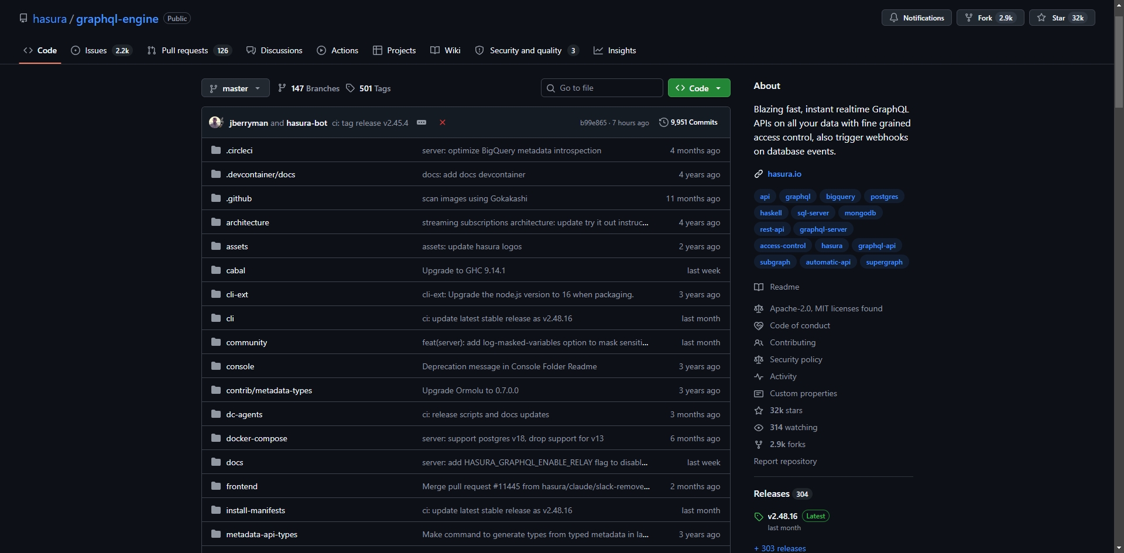The height and width of the screenshot is (553, 1124).
Task: Open the community folder
Action: tap(246, 342)
